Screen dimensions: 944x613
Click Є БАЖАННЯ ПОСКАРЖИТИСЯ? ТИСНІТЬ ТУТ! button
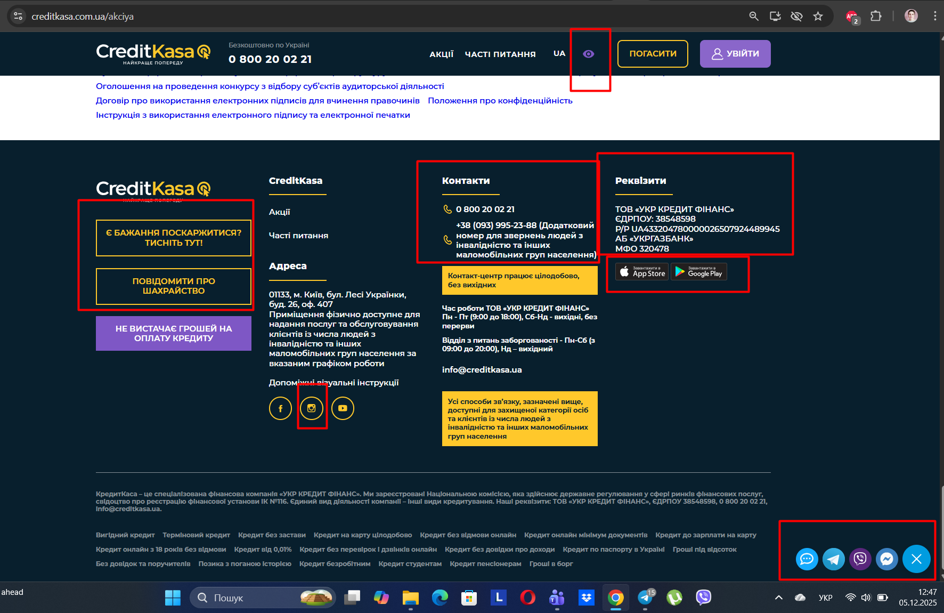pyautogui.click(x=174, y=238)
